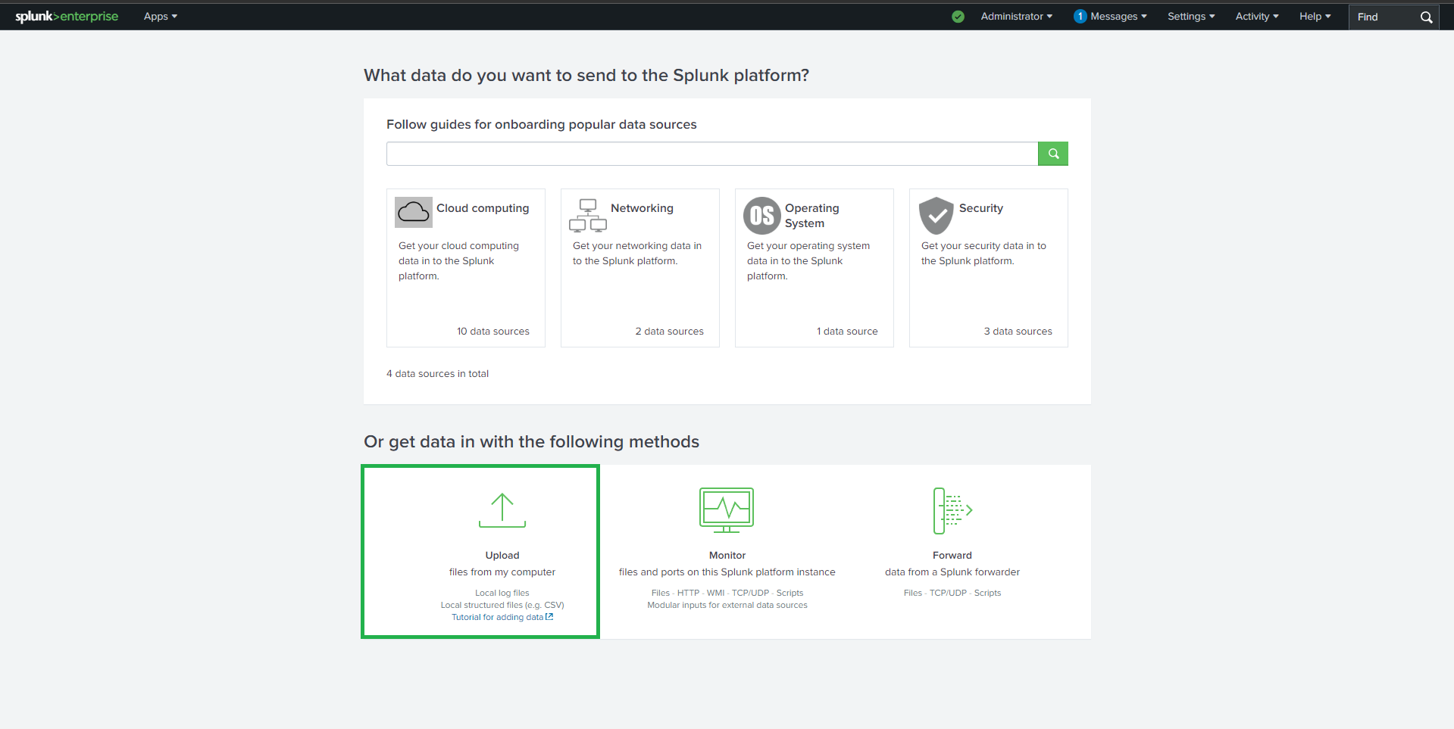Focus the data source guide search field
The width and height of the screenshot is (1454, 729).
(711, 154)
